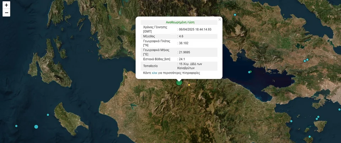The height and width of the screenshot is (143, 341).
Task: Click cyan marker in Saronic Gulf west of Aegina
Action: coord(291,121)
